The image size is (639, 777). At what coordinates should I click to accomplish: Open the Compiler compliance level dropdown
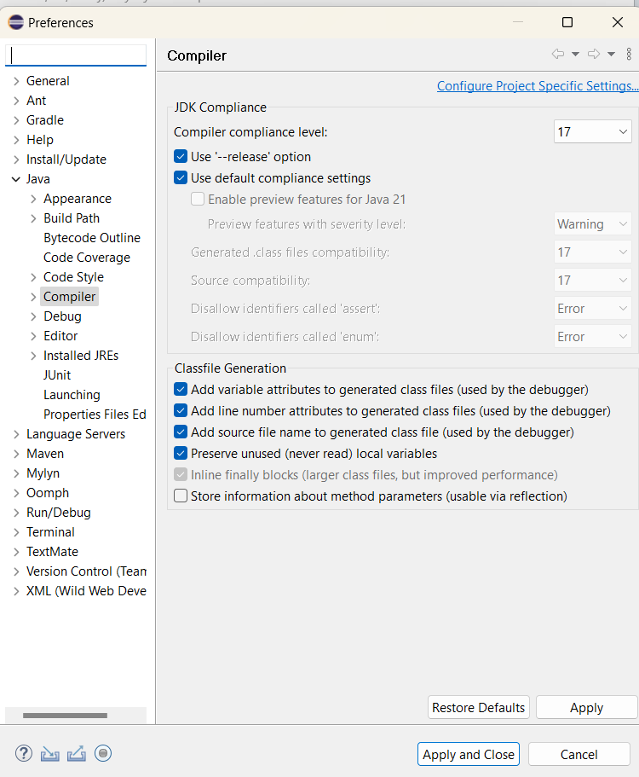coord(592,132)
